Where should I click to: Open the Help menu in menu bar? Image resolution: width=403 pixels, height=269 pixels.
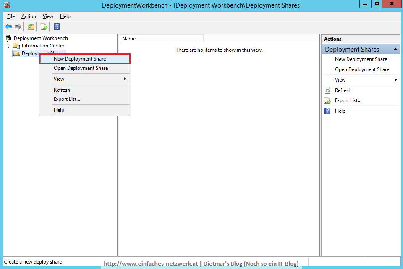(x=65, y=16)
